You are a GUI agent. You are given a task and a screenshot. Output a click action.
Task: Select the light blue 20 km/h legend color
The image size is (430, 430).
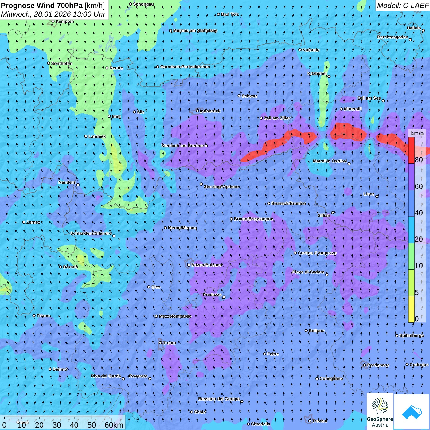coord(411,230)
